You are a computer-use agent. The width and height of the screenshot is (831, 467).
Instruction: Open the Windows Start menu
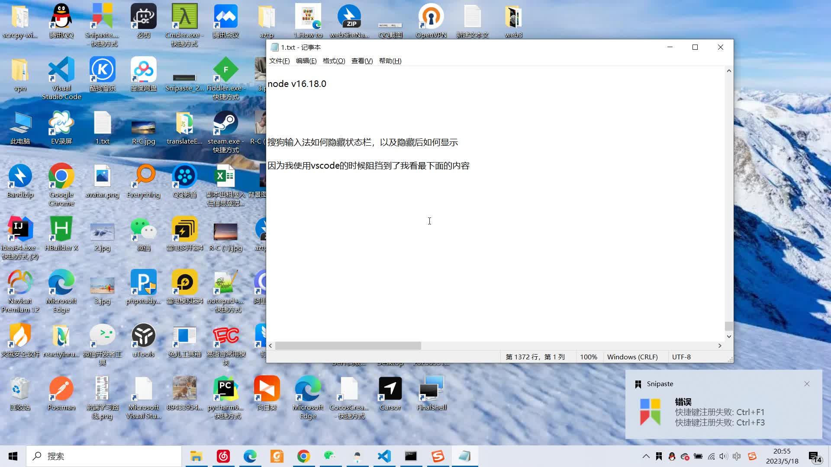[x=13, y=456]
